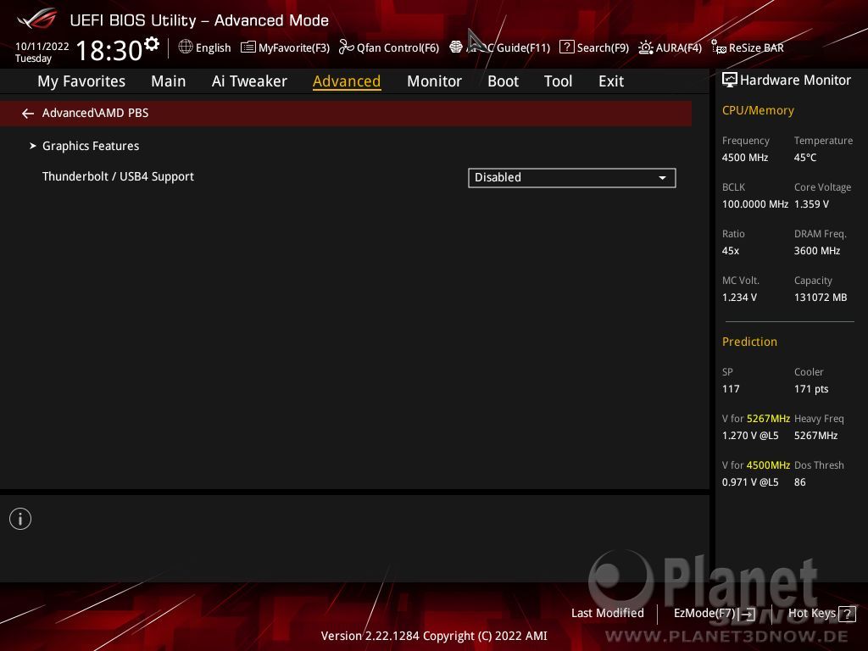
Task: Click the Advanced\AMD PBS breadcrumb text
Action: [95, 113]
